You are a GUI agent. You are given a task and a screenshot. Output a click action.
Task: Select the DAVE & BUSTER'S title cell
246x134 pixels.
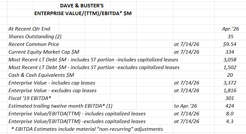point(82,5)
